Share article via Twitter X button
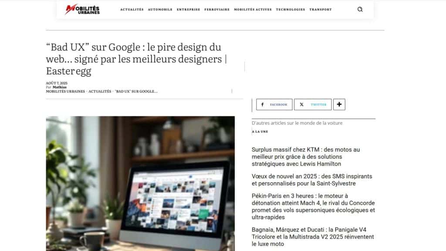446x251 pixels. tap(313, 105)
